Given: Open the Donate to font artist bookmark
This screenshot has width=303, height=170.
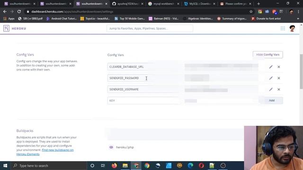Looking at the screenshot, I should pyautogui.click(x=266, y=18).
